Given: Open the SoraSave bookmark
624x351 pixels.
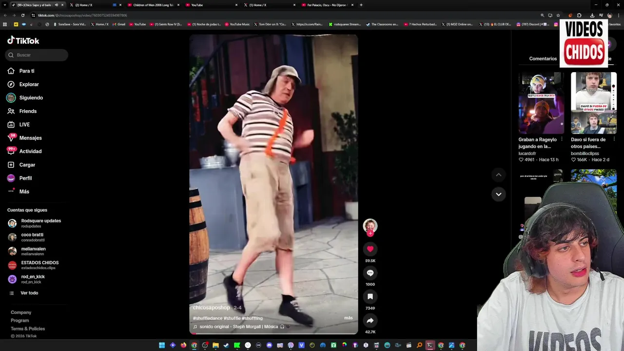Looking at the screenshot, I should tap(70, 24).
